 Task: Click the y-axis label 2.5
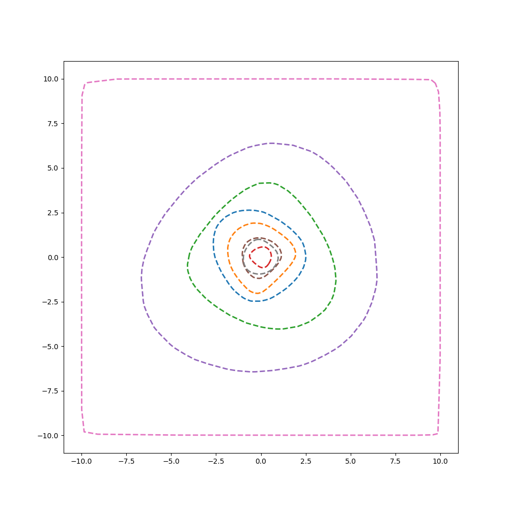point(53,213)
